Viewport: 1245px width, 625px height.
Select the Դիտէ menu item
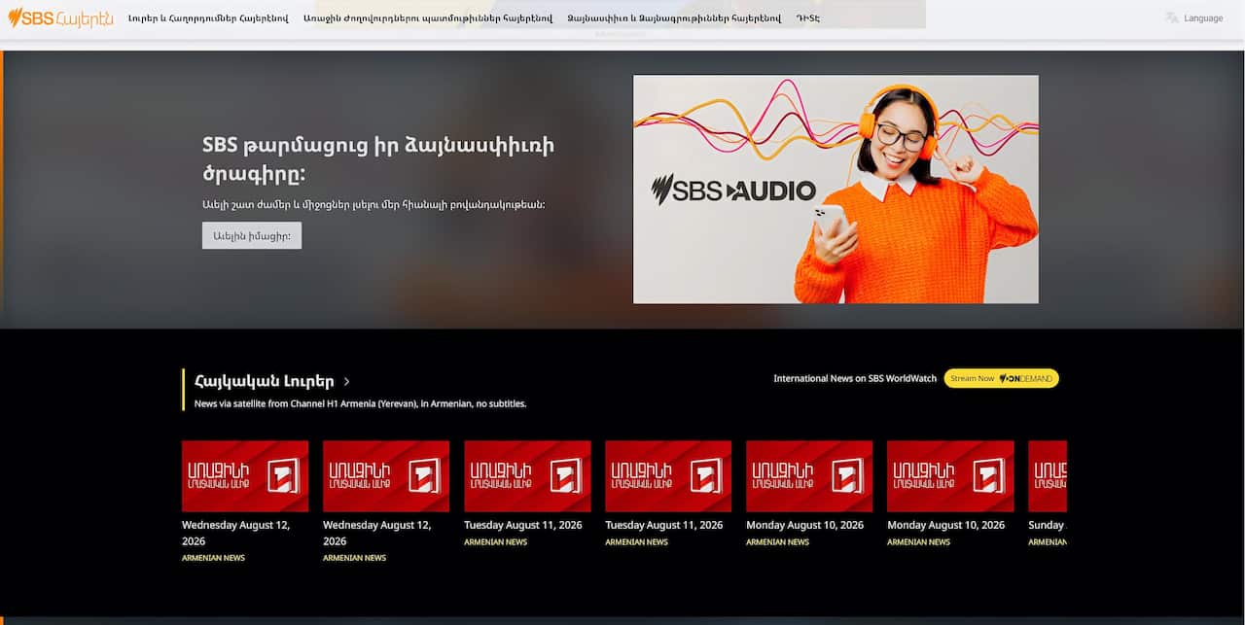[807, 18]
